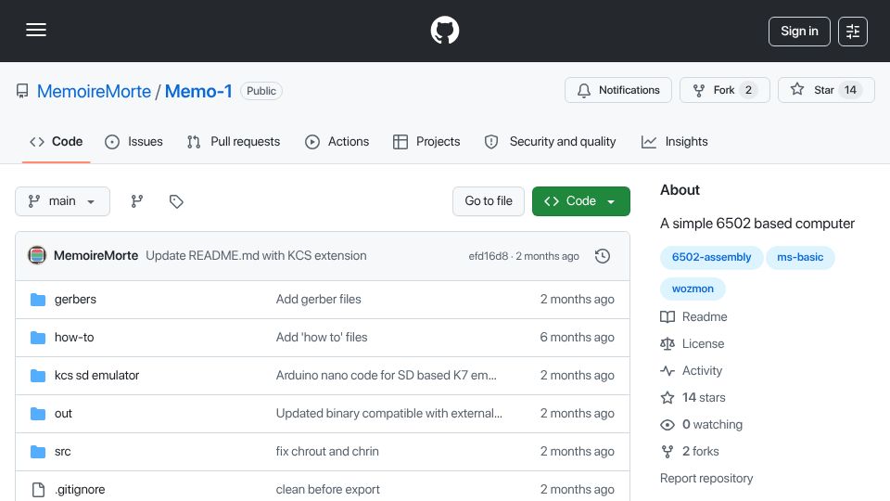Open the 2 forks link
Screen dimensions: 890x501
(690, 452)
